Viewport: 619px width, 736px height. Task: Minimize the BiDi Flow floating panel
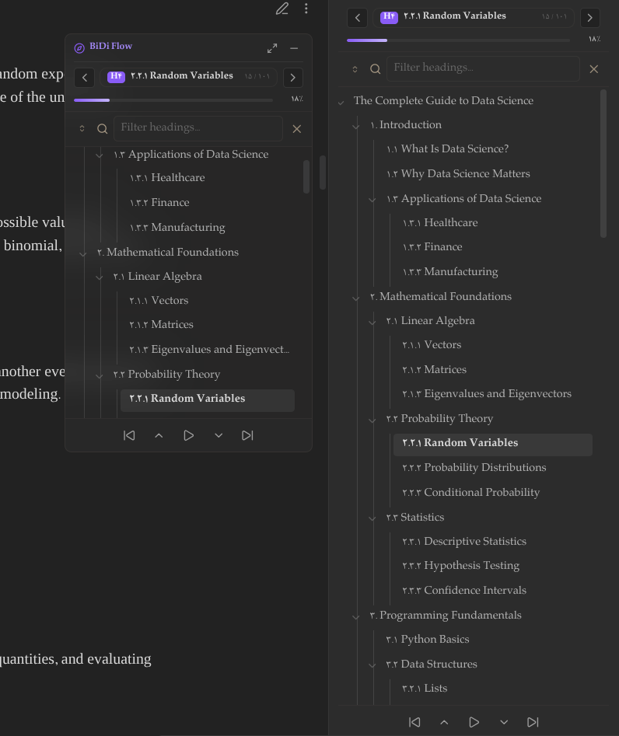(x=294, y=48)
